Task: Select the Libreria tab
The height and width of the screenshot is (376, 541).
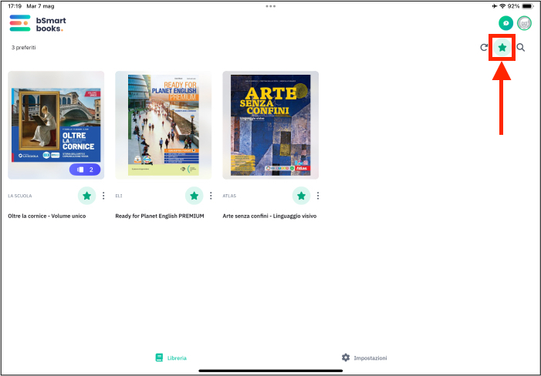Action: click(171, 358)
